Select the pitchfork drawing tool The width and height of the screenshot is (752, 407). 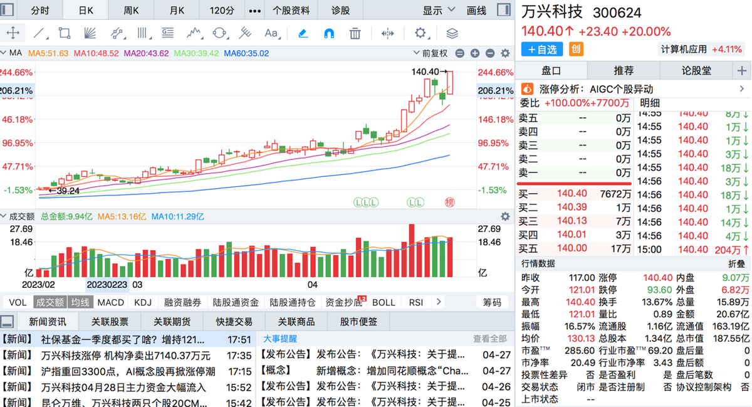245,33
